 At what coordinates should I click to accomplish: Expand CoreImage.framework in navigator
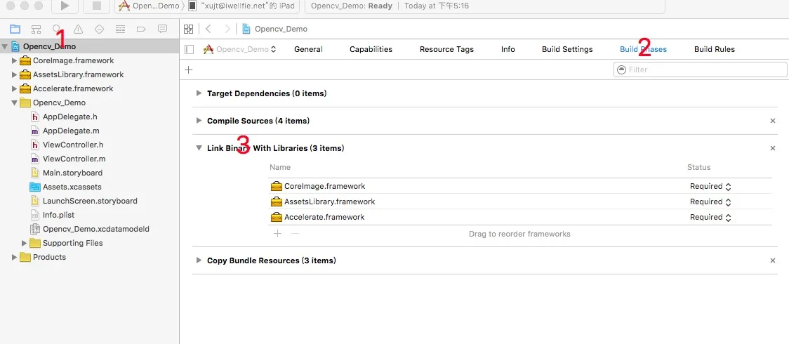click(x=14, y=60)
